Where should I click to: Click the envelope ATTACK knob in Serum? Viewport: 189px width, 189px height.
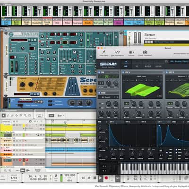click(x=113, y=155)
